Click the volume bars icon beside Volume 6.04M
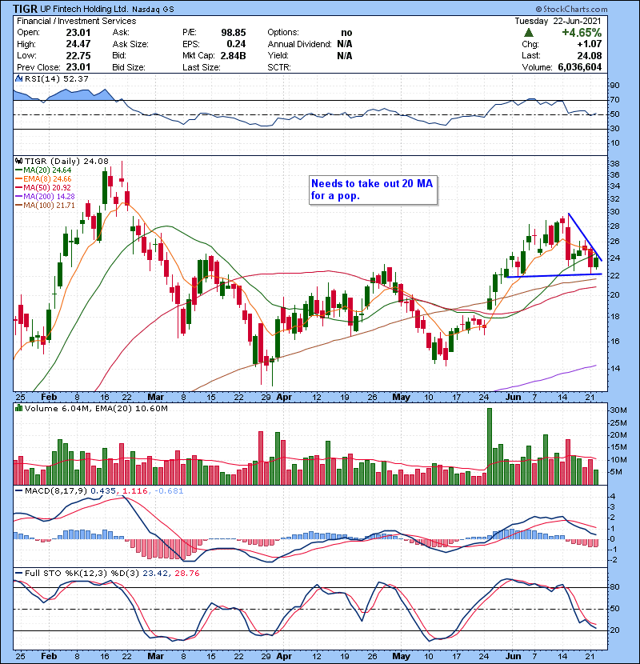This screenshot has width=640, height=664. 18,408
